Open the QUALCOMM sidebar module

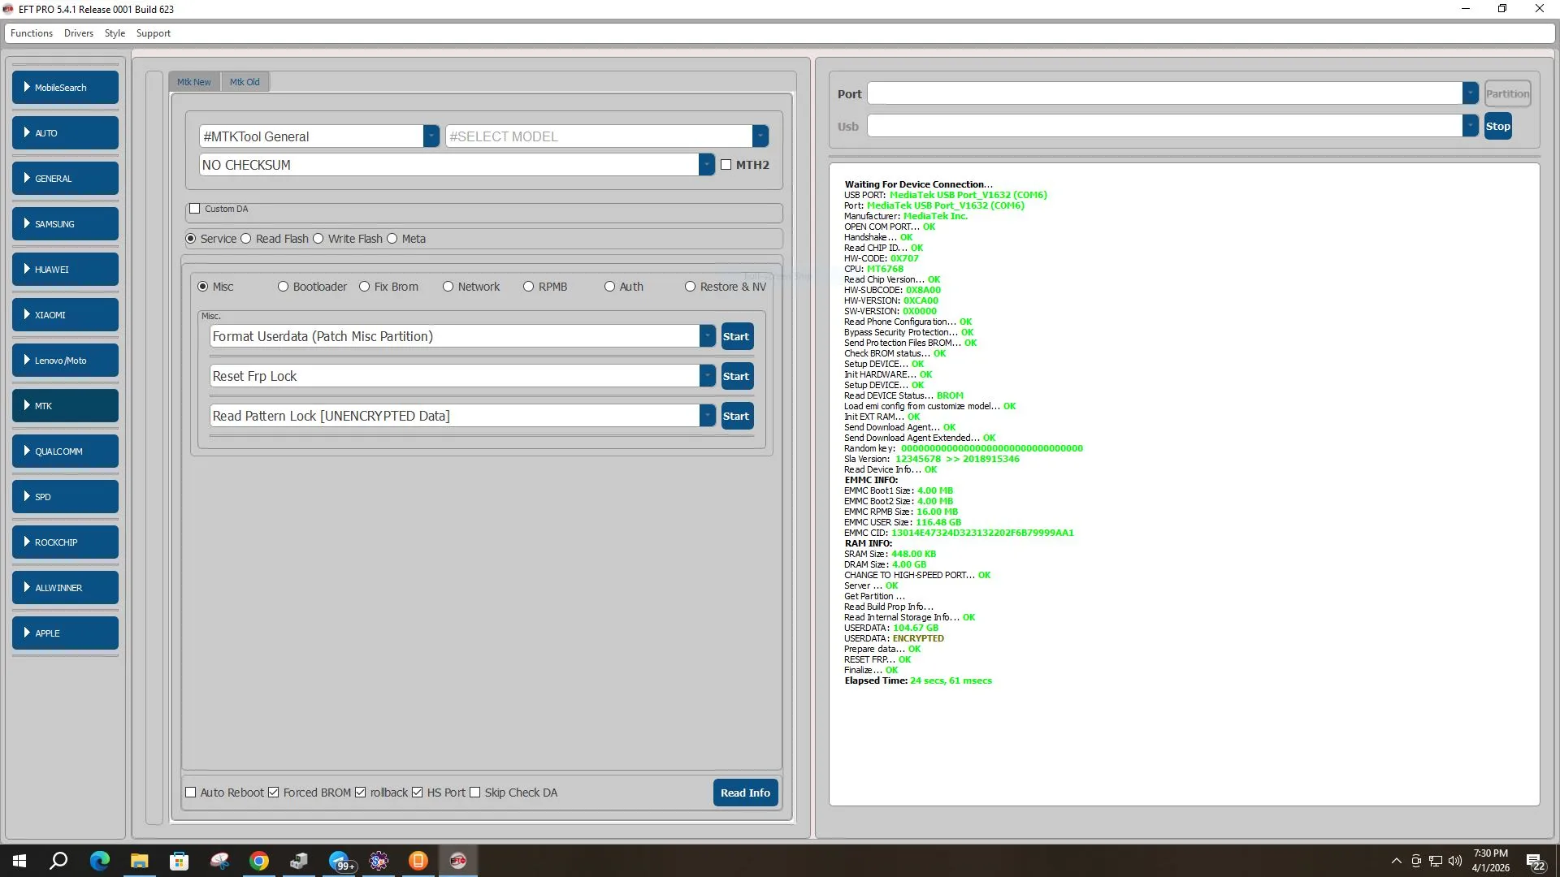[65, 451]
